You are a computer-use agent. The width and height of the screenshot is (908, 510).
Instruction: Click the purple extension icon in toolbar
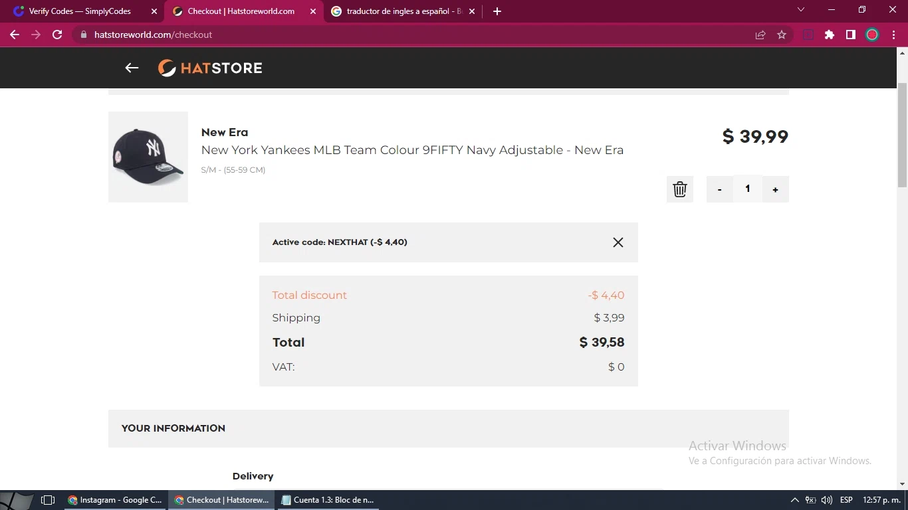(808, 35)
